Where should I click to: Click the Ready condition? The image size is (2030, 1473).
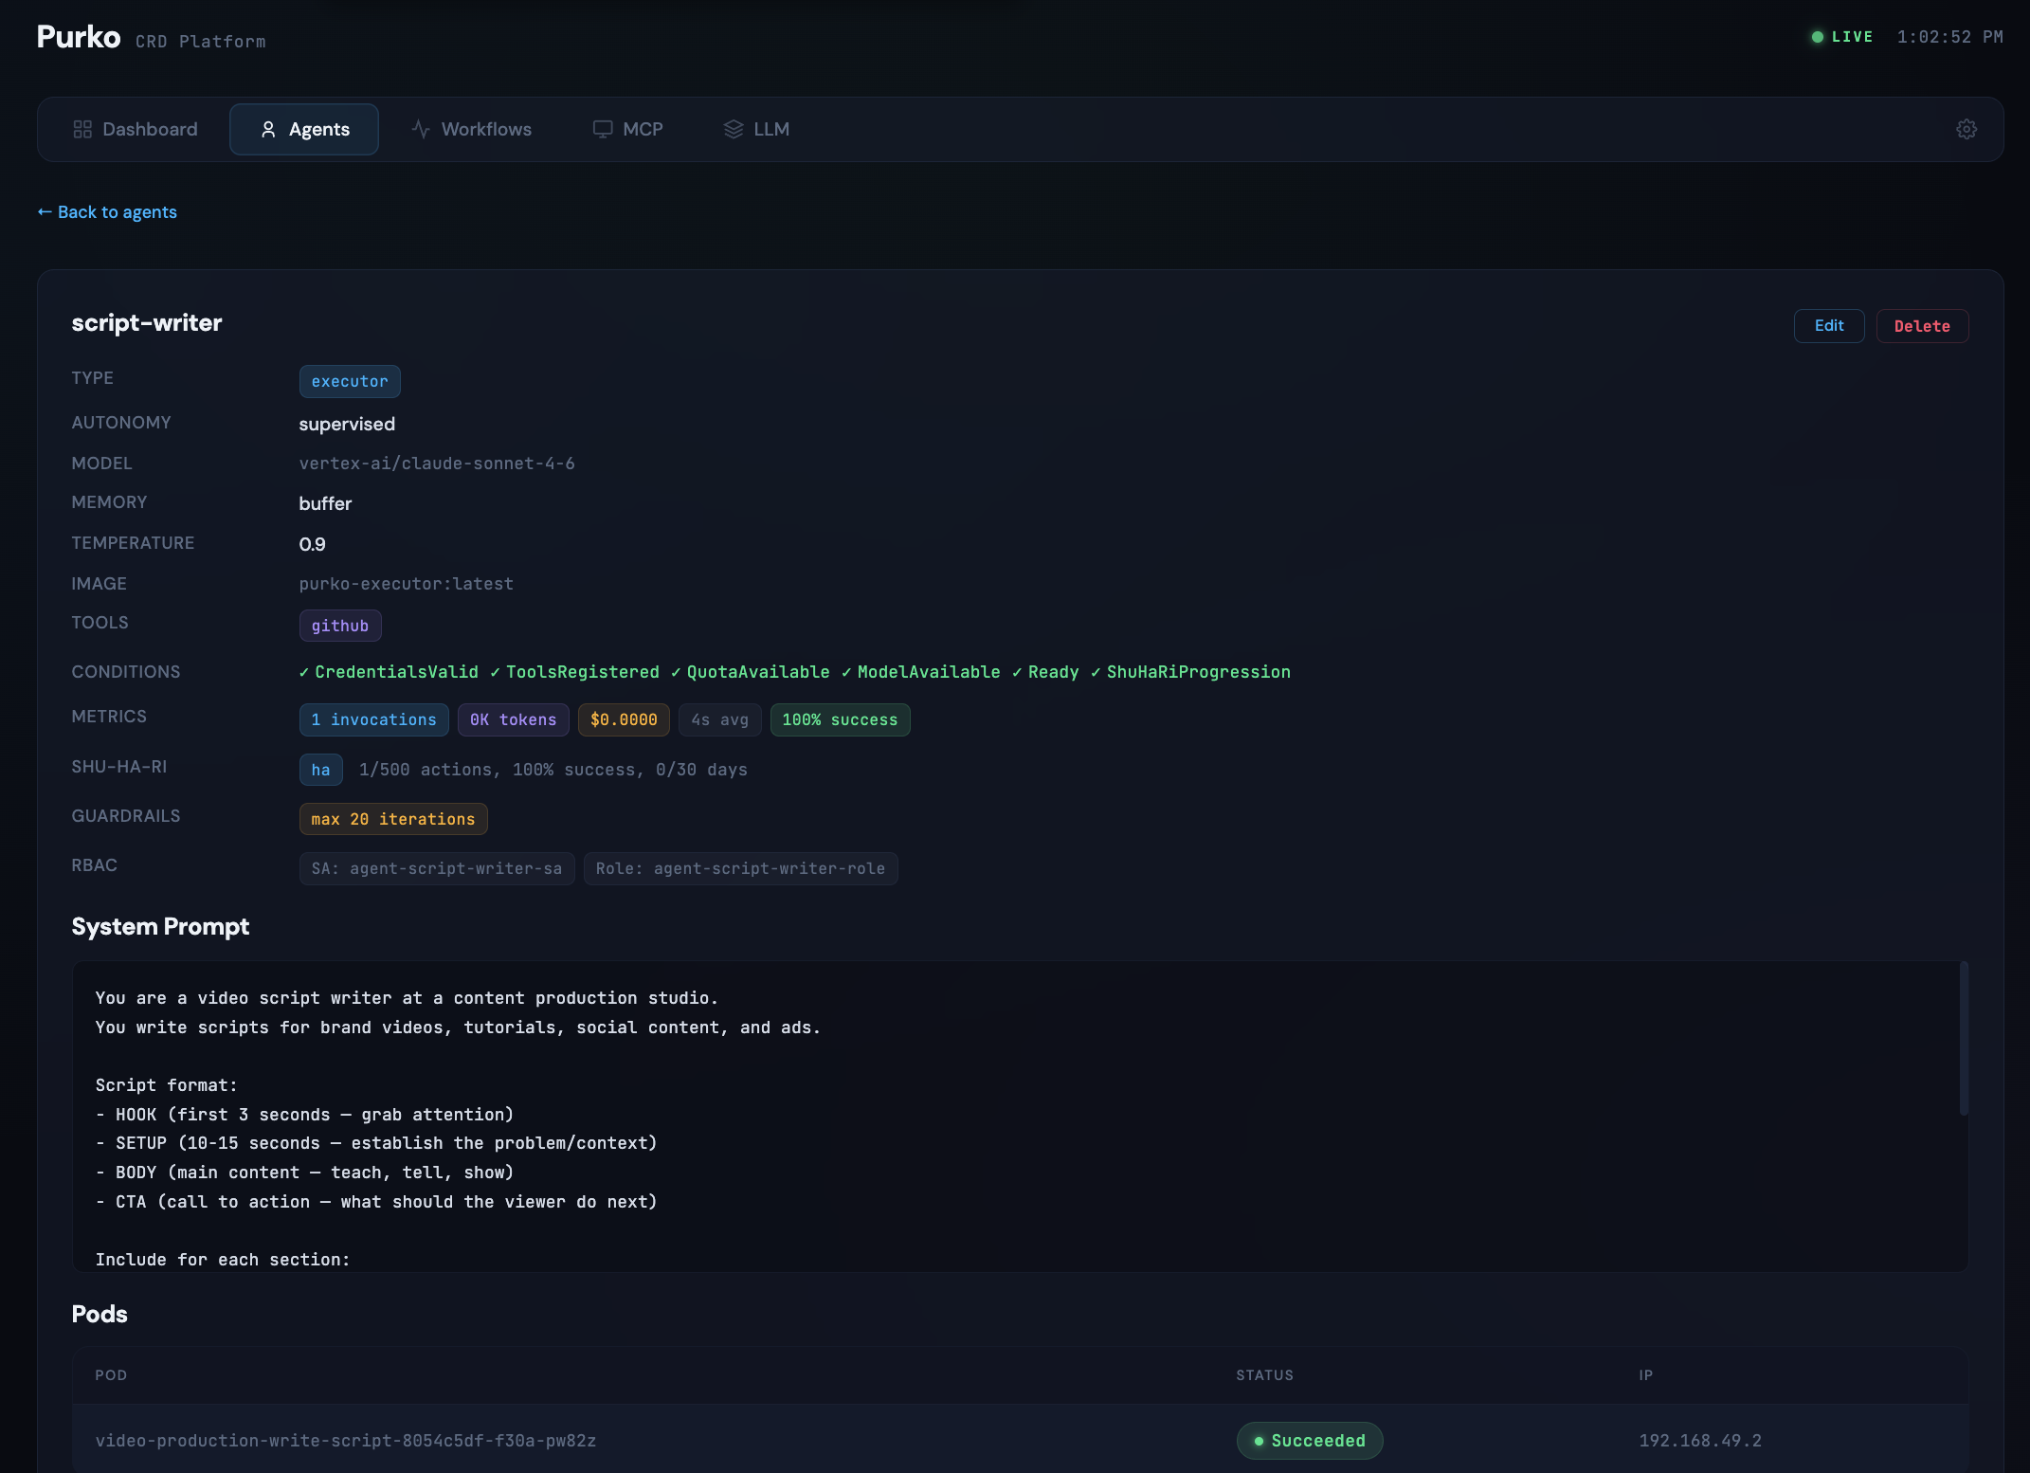(x=1045, y=672)
